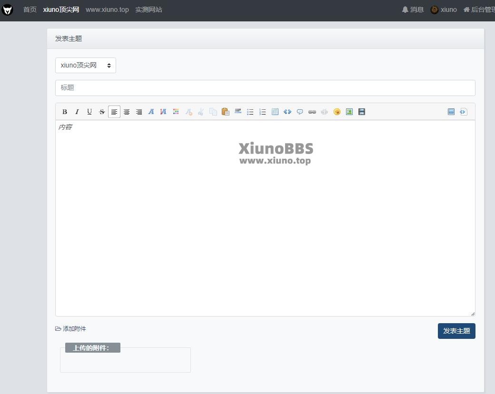
Task: Click the cut scissors icon
Action: pyautogui.click(x=201, y=112)
